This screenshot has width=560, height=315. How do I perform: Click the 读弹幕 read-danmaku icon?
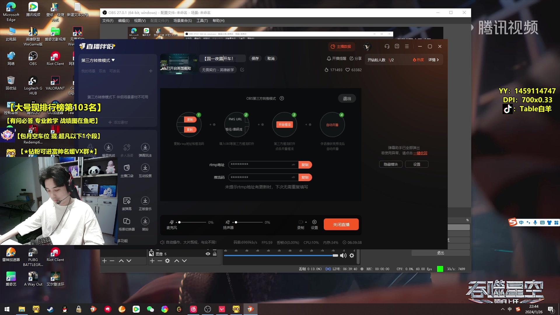pyautogui.click(x=127, y=201)
